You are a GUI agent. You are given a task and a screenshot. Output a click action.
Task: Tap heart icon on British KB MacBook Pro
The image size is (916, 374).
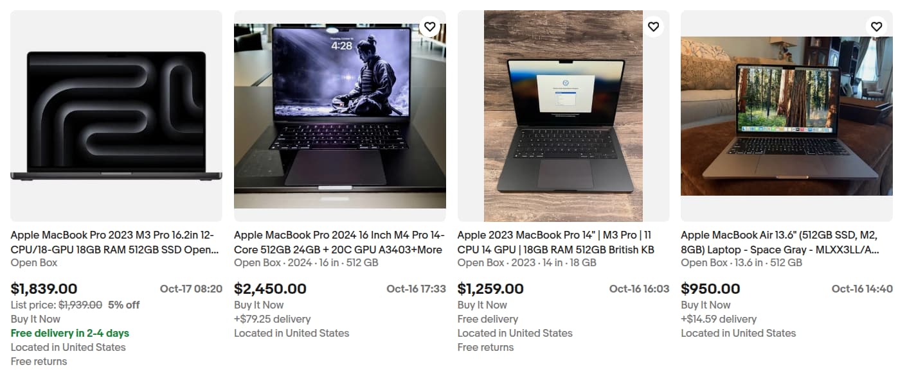(653, 26)
